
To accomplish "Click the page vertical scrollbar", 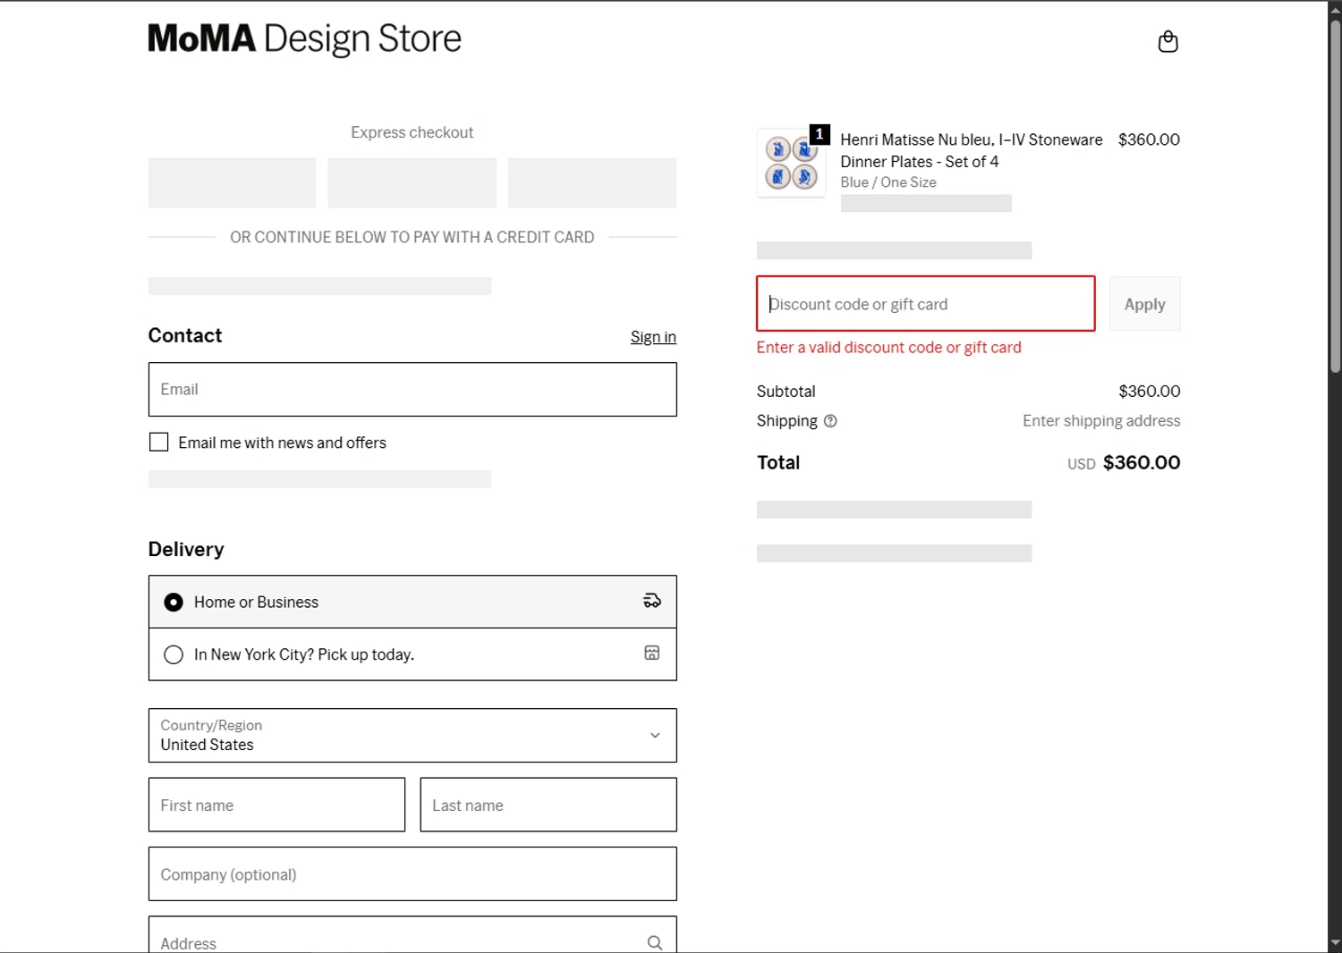I will pyautogui.click(x=1335, y=197).
